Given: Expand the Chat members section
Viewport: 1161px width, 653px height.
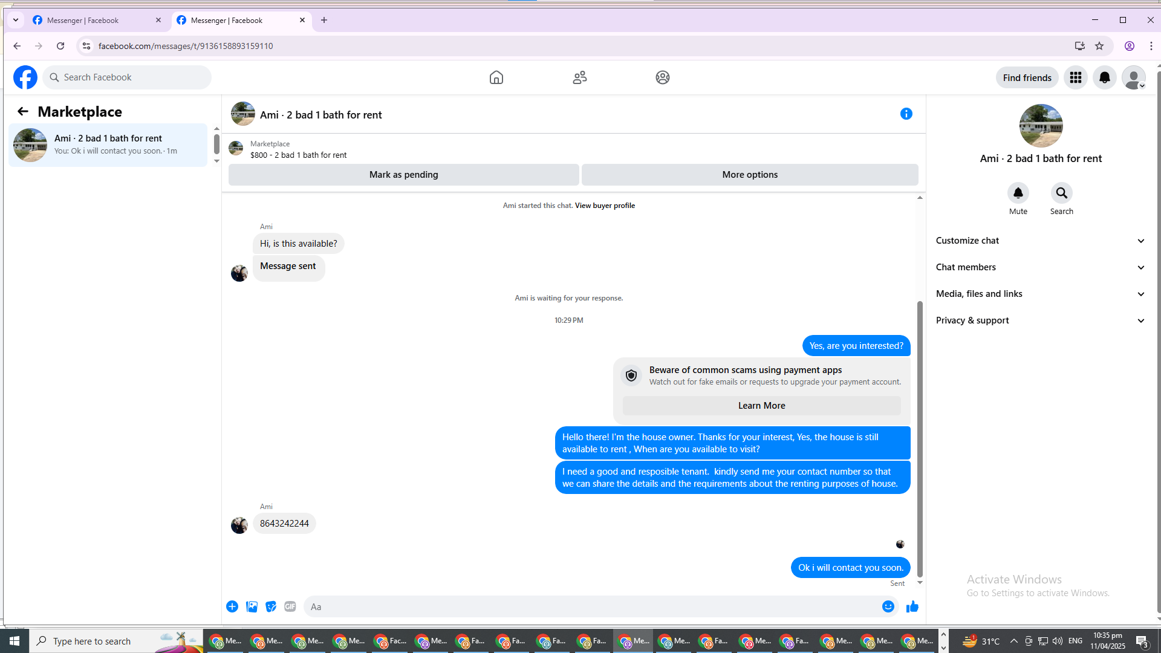Looking at the screenshot, I should coord(1041,267).
